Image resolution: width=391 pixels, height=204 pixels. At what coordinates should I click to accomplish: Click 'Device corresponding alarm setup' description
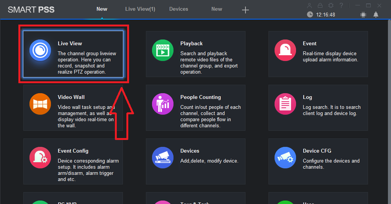tap(88, 170)
